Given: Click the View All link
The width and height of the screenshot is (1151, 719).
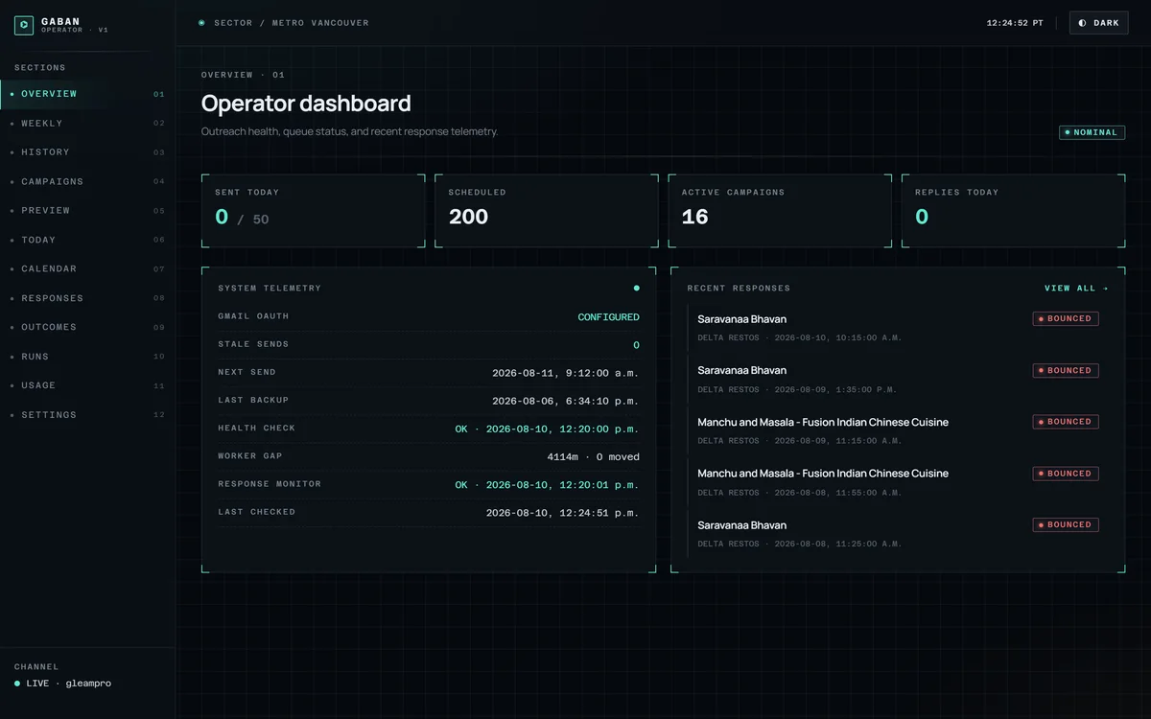Looking at the screenshot, I should (1076, 289).
